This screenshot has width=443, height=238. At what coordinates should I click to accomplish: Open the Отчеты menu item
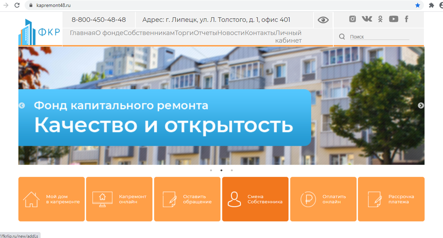pyautogui.click(x=205, y=33)
